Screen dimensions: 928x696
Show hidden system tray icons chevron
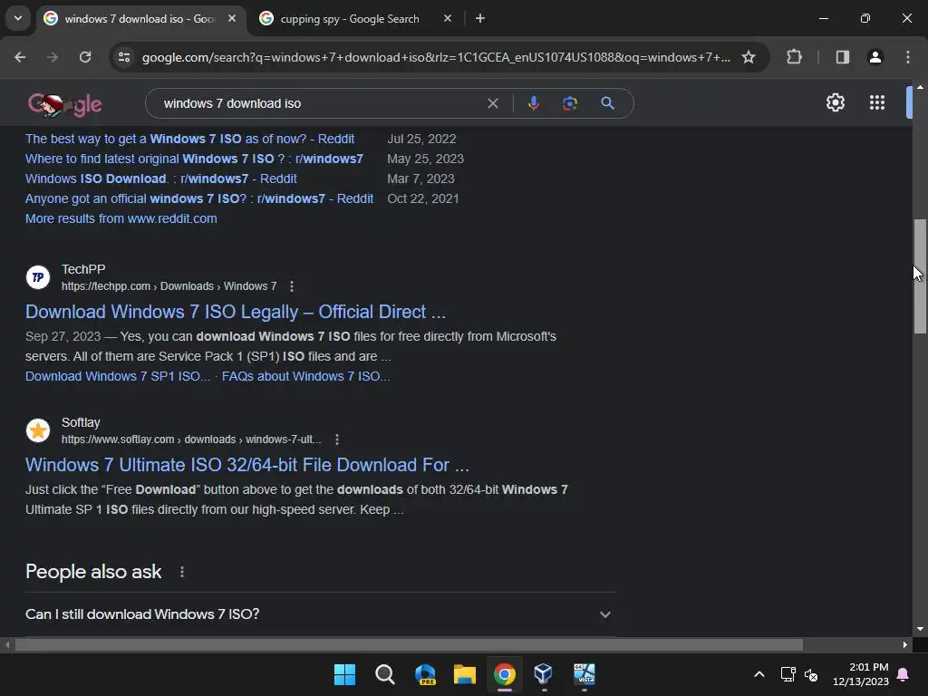click(759, 674)
